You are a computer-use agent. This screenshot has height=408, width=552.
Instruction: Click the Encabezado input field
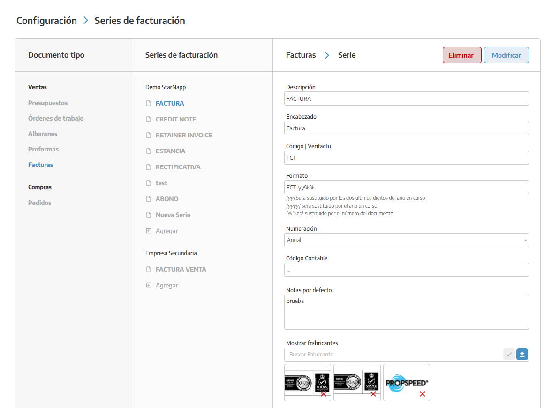pos(406,128)
